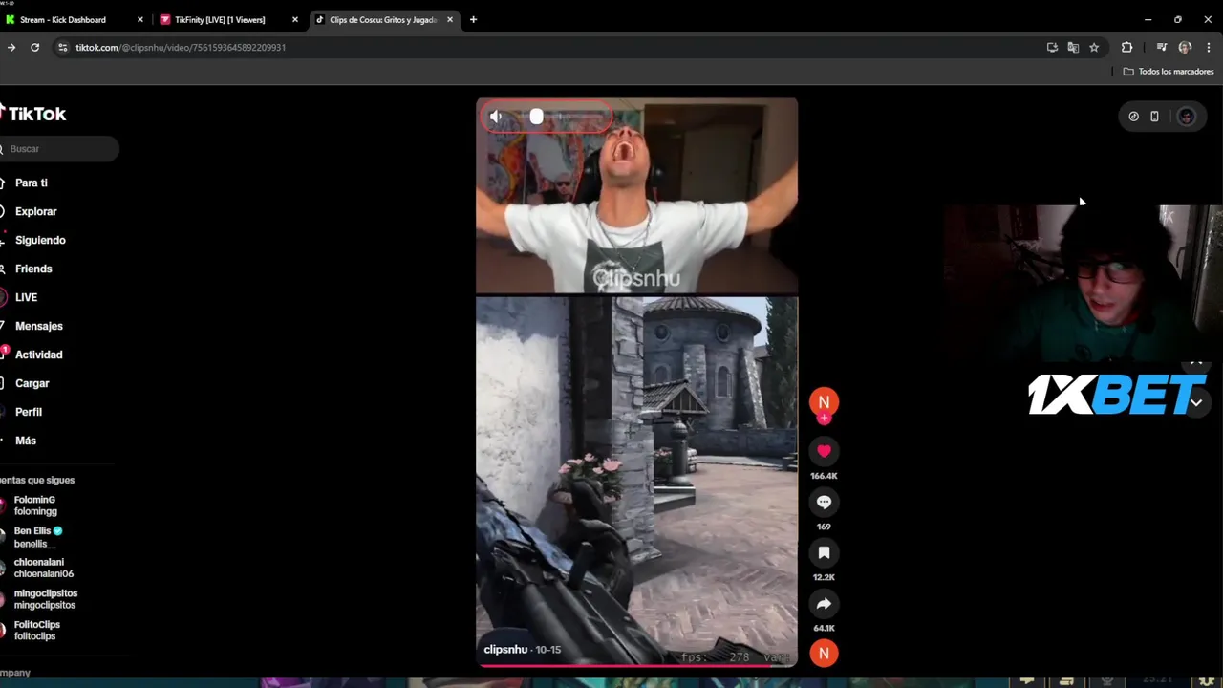Open the comments bubble icon
The image size is (1223, 688).
click(824, 502)
